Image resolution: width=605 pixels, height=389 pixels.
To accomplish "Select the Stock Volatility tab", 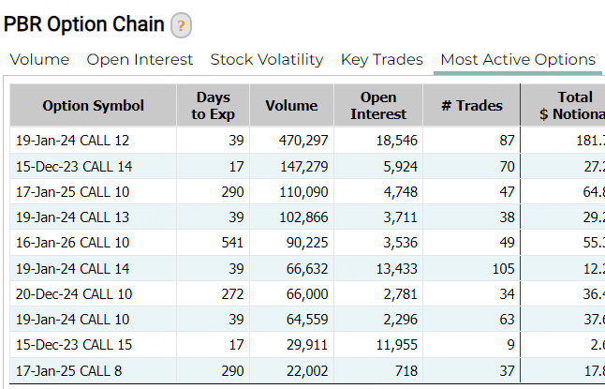I will click(267, 59).
